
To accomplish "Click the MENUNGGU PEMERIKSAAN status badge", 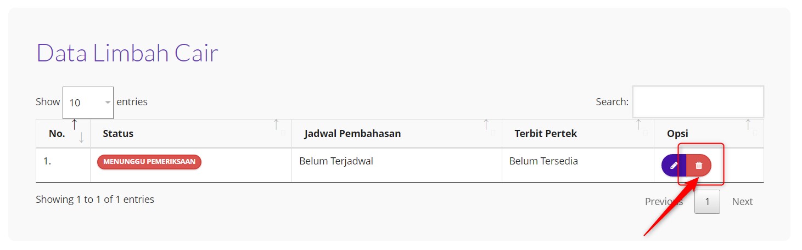I will pos(149,162).
